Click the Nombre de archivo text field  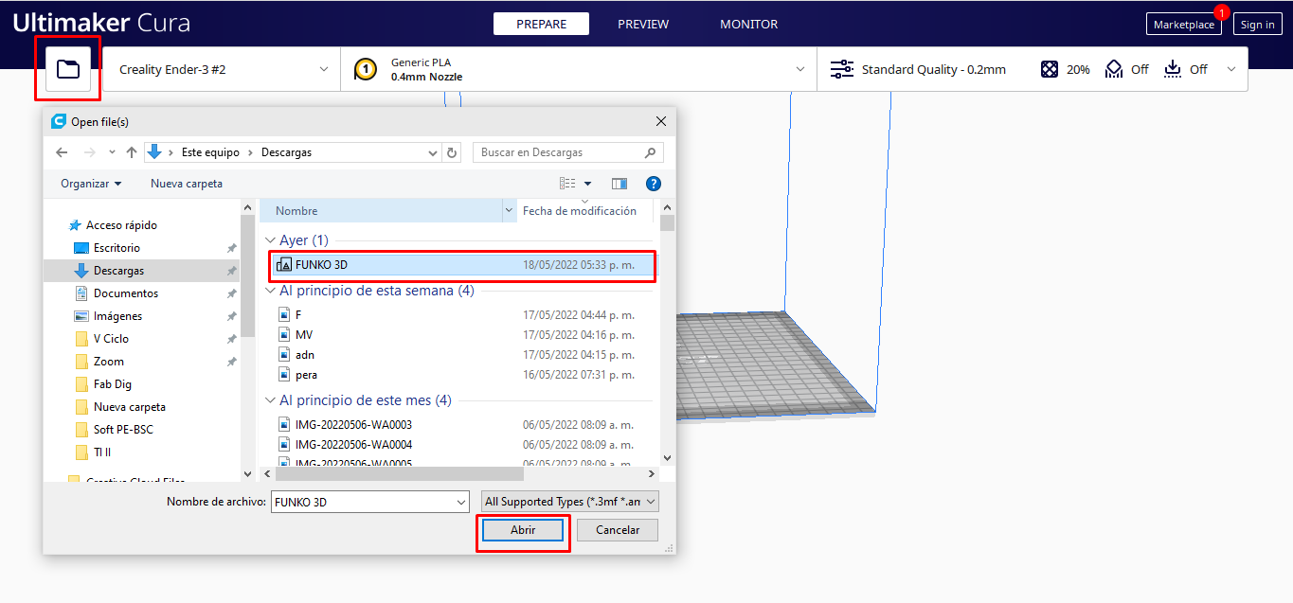(x=363, y=502)
